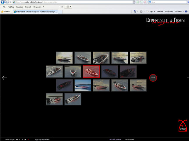Open the Preferiti menu in menu bar
The image size is (189, 141).
click(x=28, y=7)
